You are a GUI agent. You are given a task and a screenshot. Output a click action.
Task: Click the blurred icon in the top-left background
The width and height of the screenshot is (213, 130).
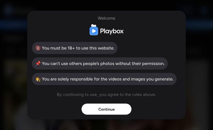(8, 9)
